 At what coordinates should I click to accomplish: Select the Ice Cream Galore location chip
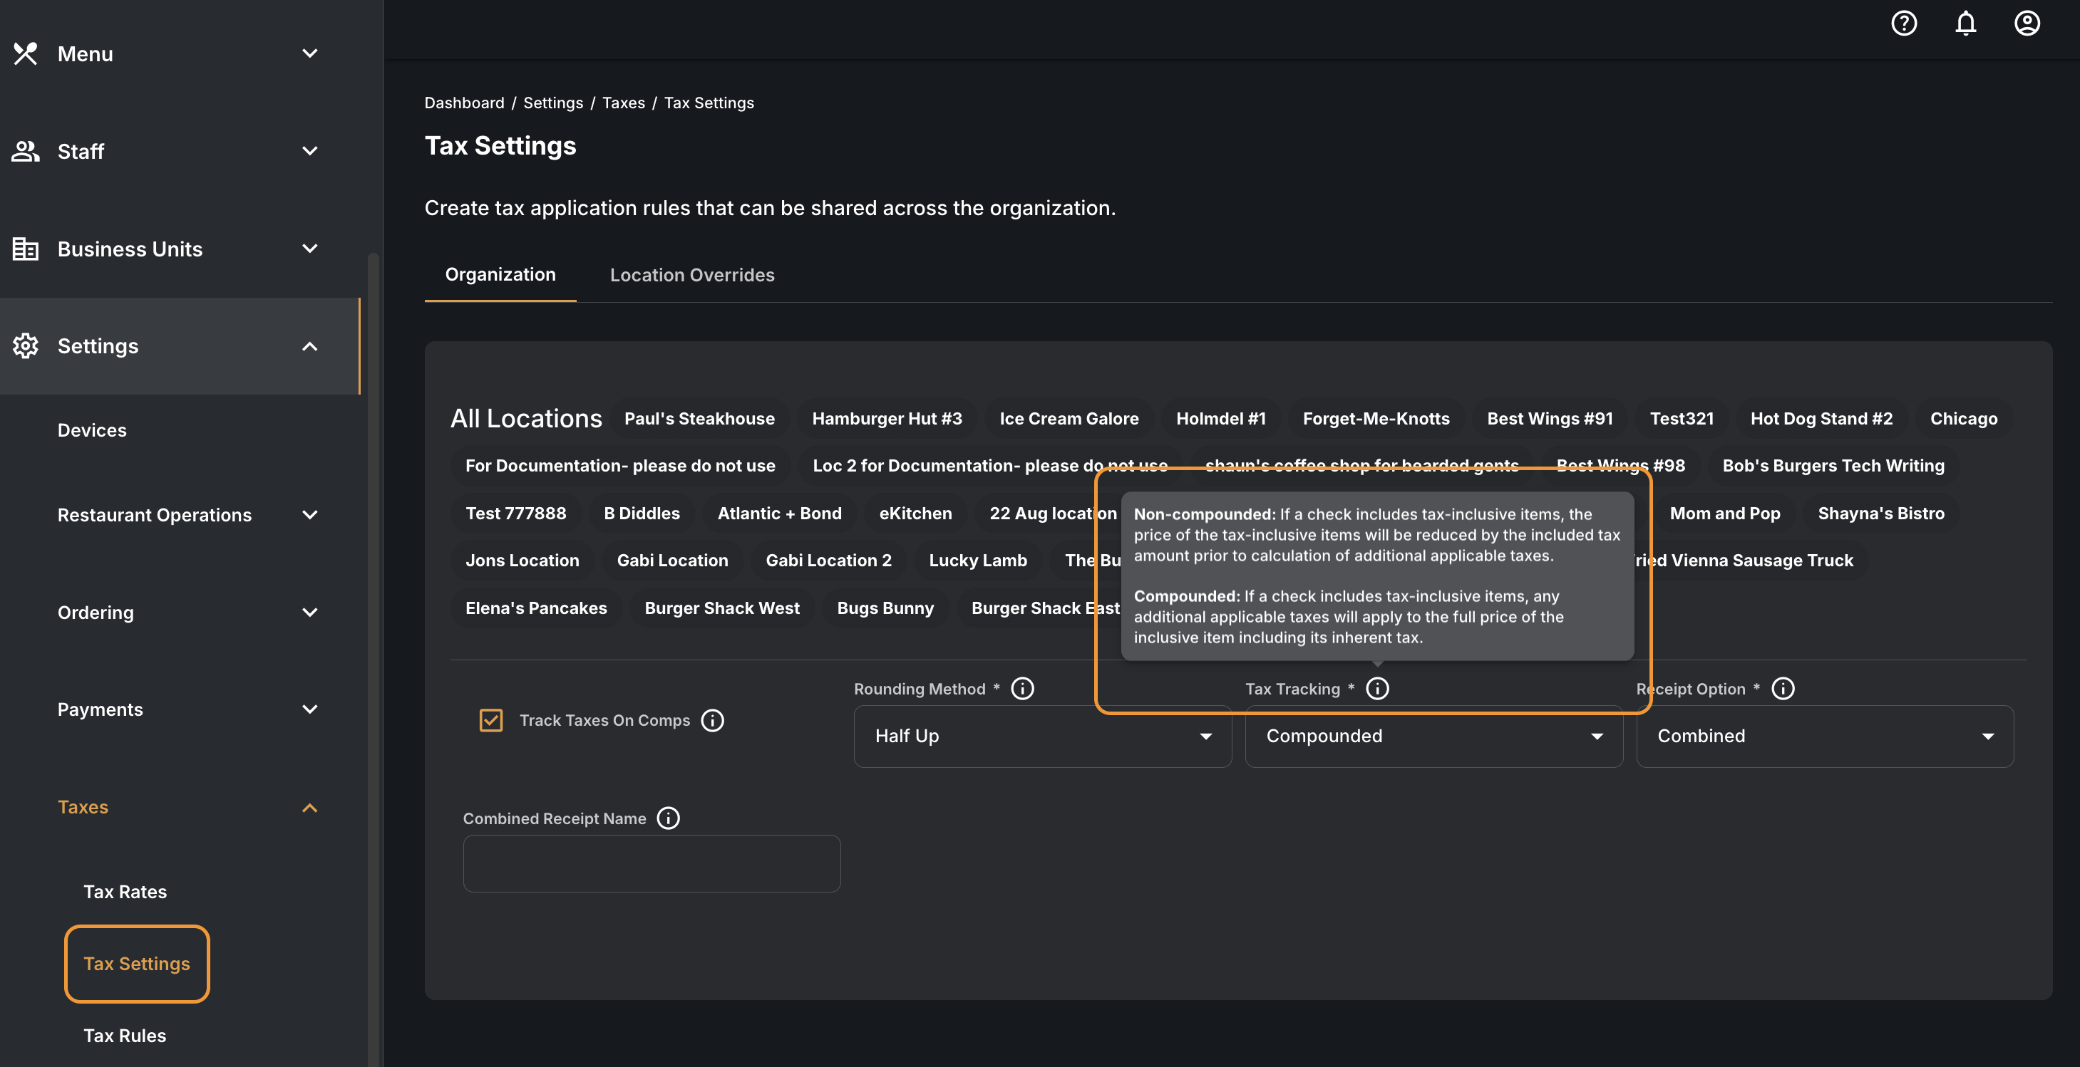[1069, 418]
